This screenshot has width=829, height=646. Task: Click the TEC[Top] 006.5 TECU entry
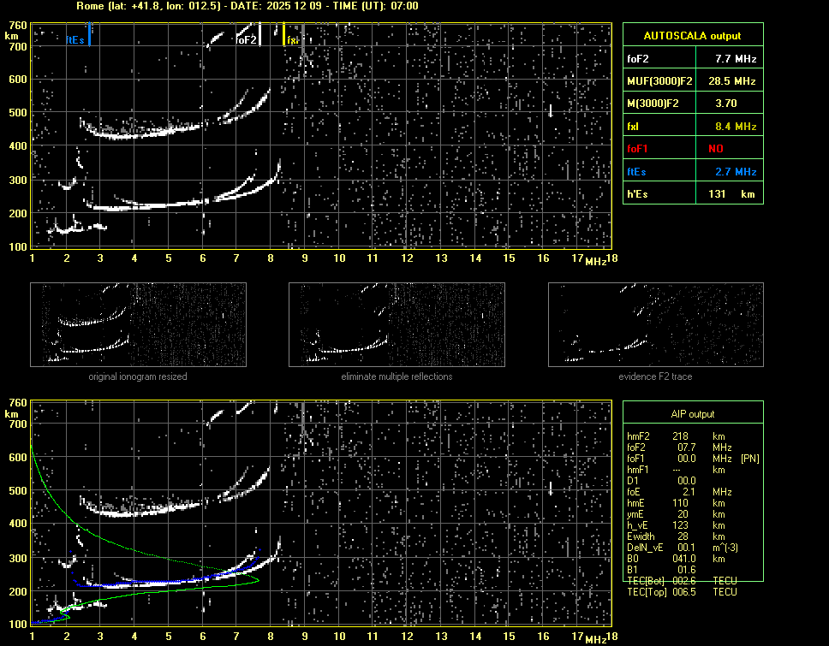pyautogui.click(x=683, y=592)
